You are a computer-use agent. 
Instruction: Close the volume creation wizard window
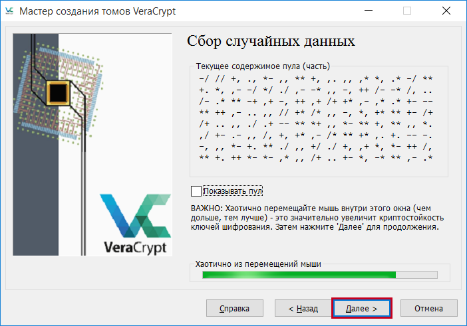click(446, 11)
